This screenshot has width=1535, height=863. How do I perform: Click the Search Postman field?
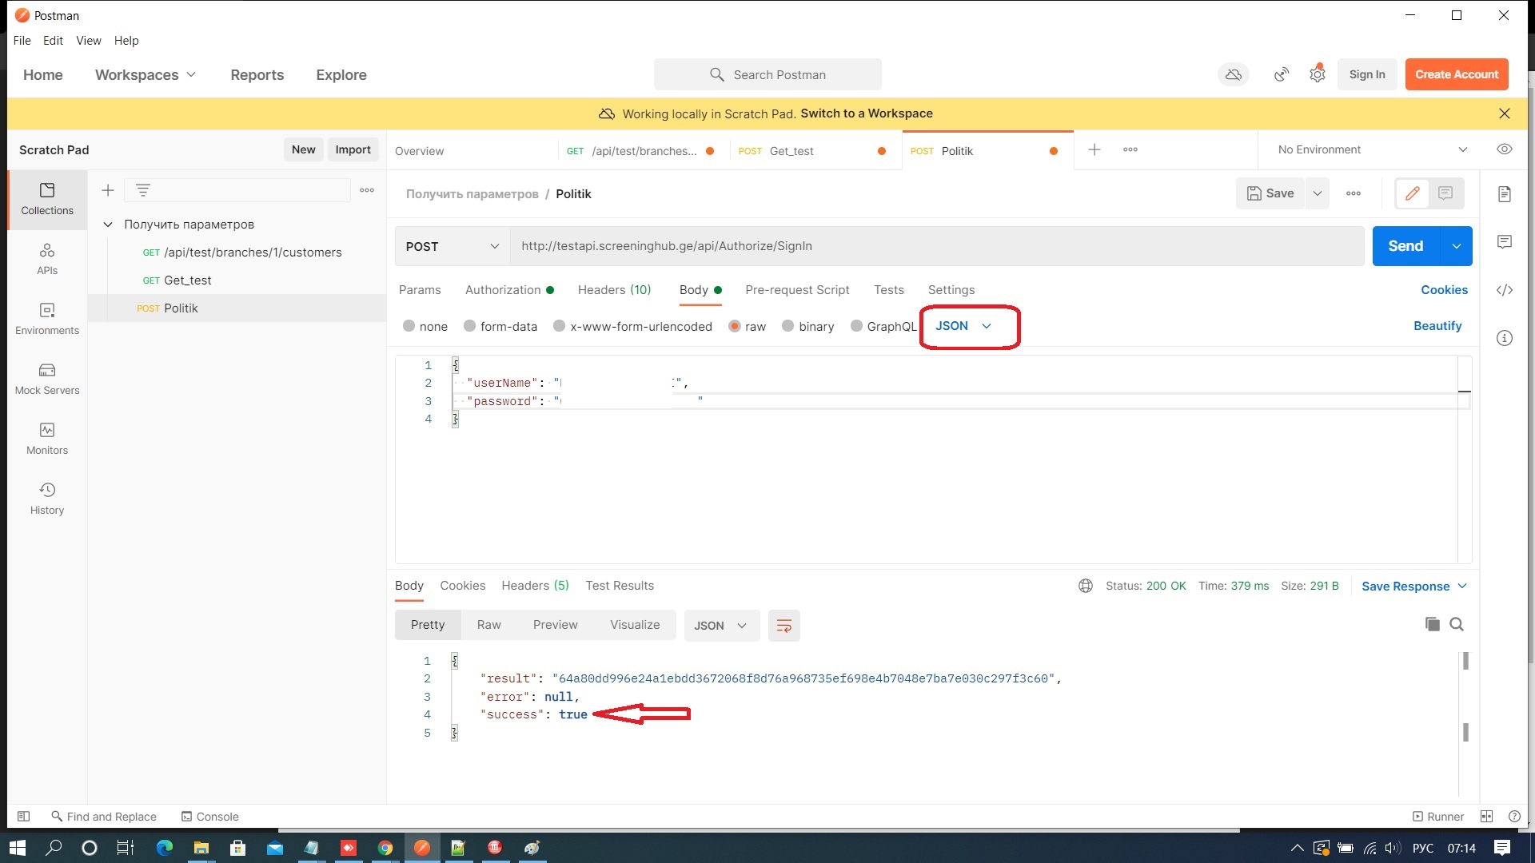coord(767,74)
